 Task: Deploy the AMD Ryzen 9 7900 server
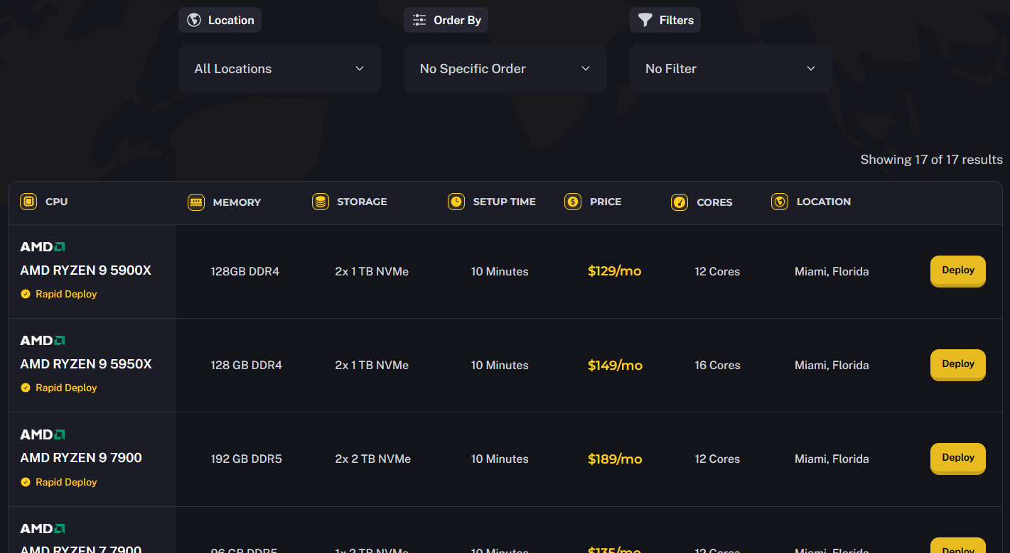958,458
